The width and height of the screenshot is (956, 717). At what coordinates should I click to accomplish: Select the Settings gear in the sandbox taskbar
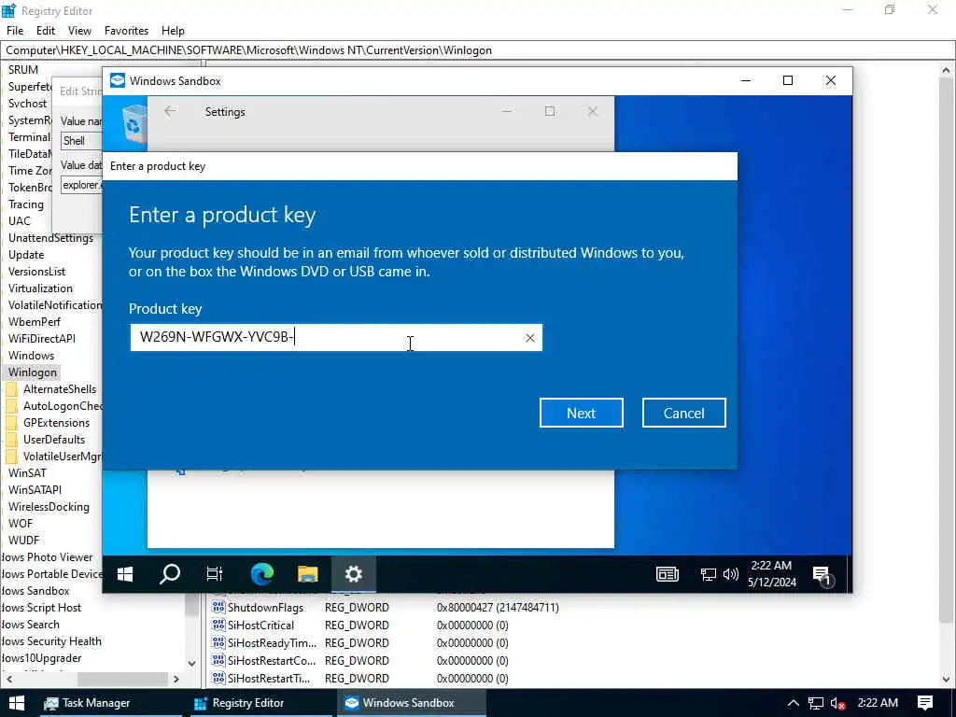tap(354, 574)
